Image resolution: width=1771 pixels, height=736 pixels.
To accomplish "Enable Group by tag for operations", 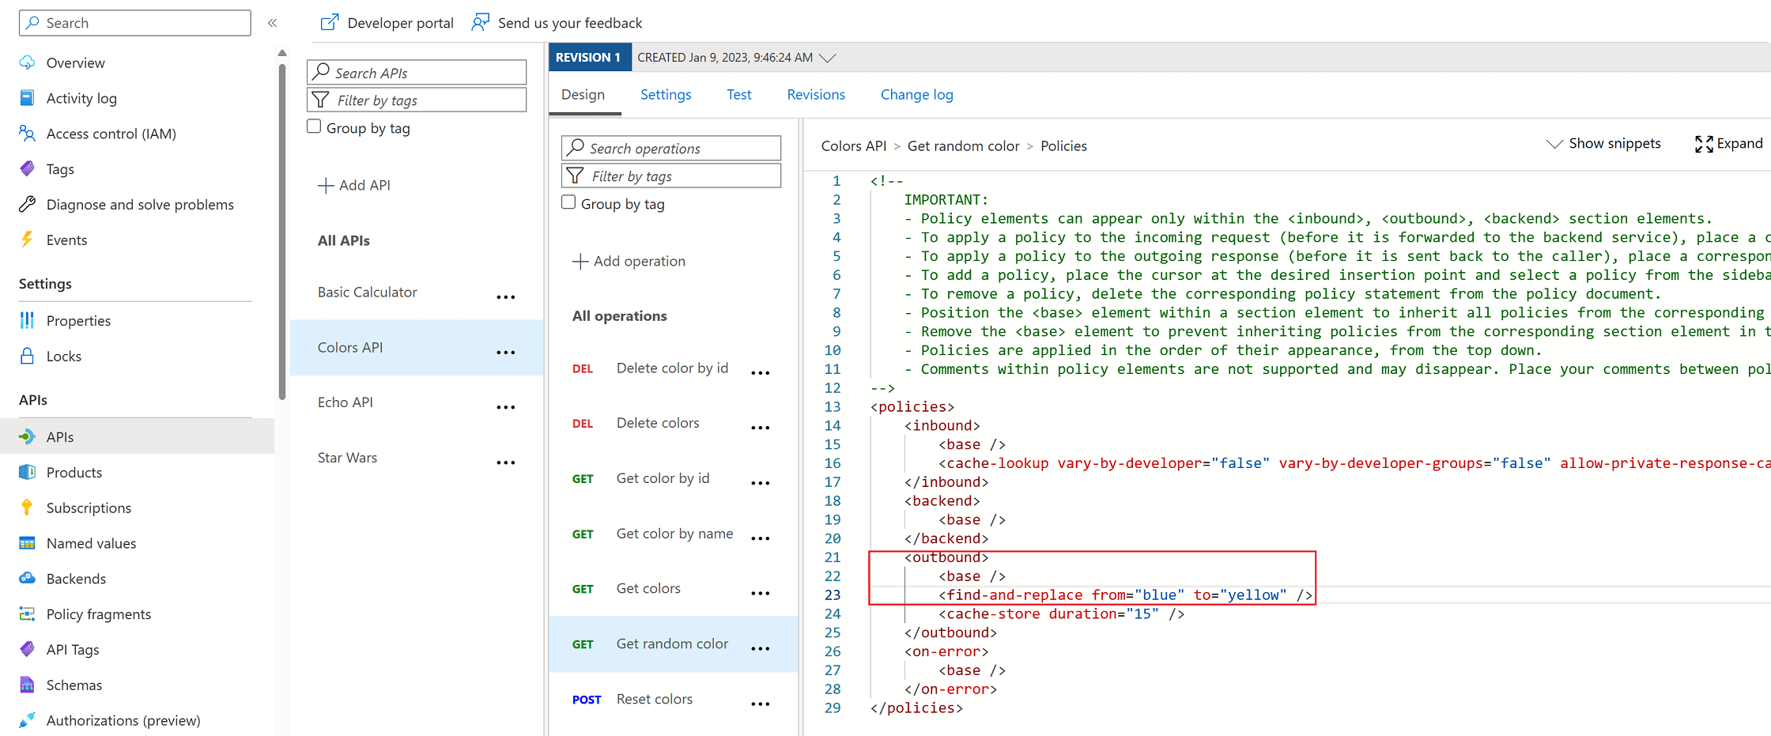I will [568, 202].
